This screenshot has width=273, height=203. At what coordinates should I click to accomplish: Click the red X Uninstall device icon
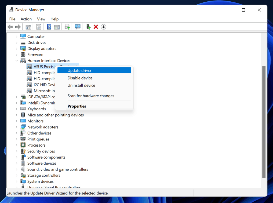click(x=96, y=27)
